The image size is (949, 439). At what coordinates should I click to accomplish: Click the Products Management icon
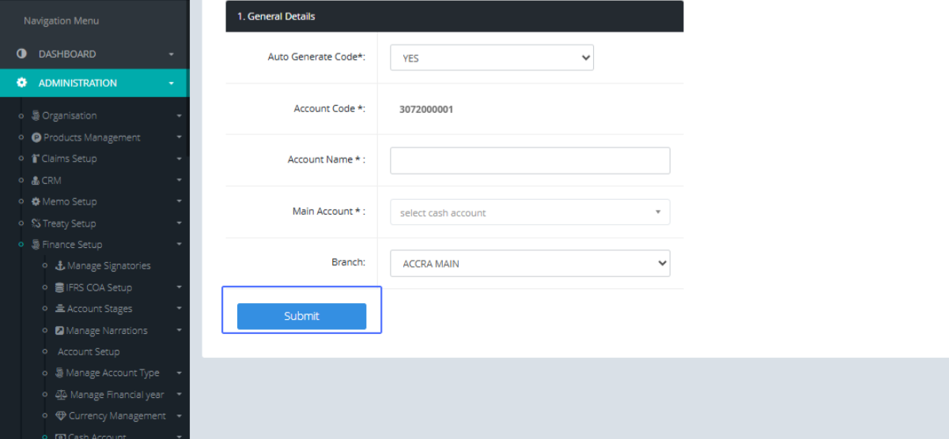tap(36, 137)
